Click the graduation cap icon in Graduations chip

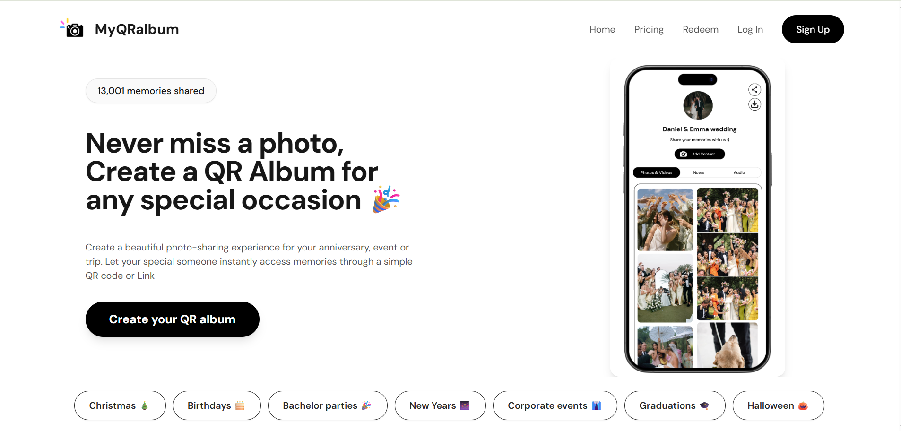pyautogui.click(x=704, y=405)
